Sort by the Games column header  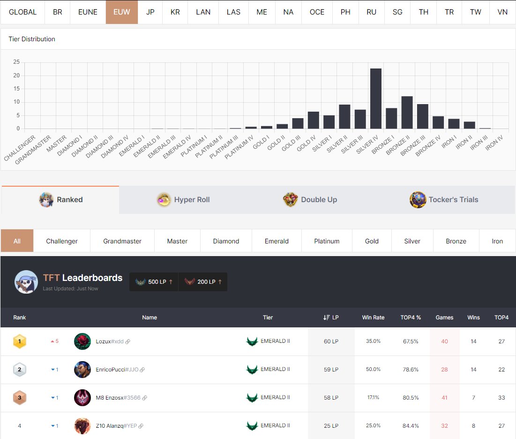coord(445,318)
